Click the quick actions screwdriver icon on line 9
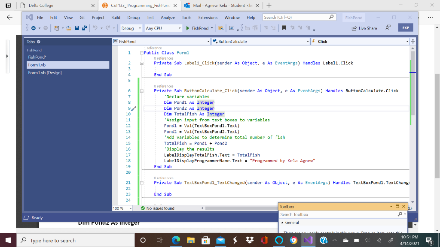Image resolution: width=440 pixels, height=247 pixels. [134, 108]
